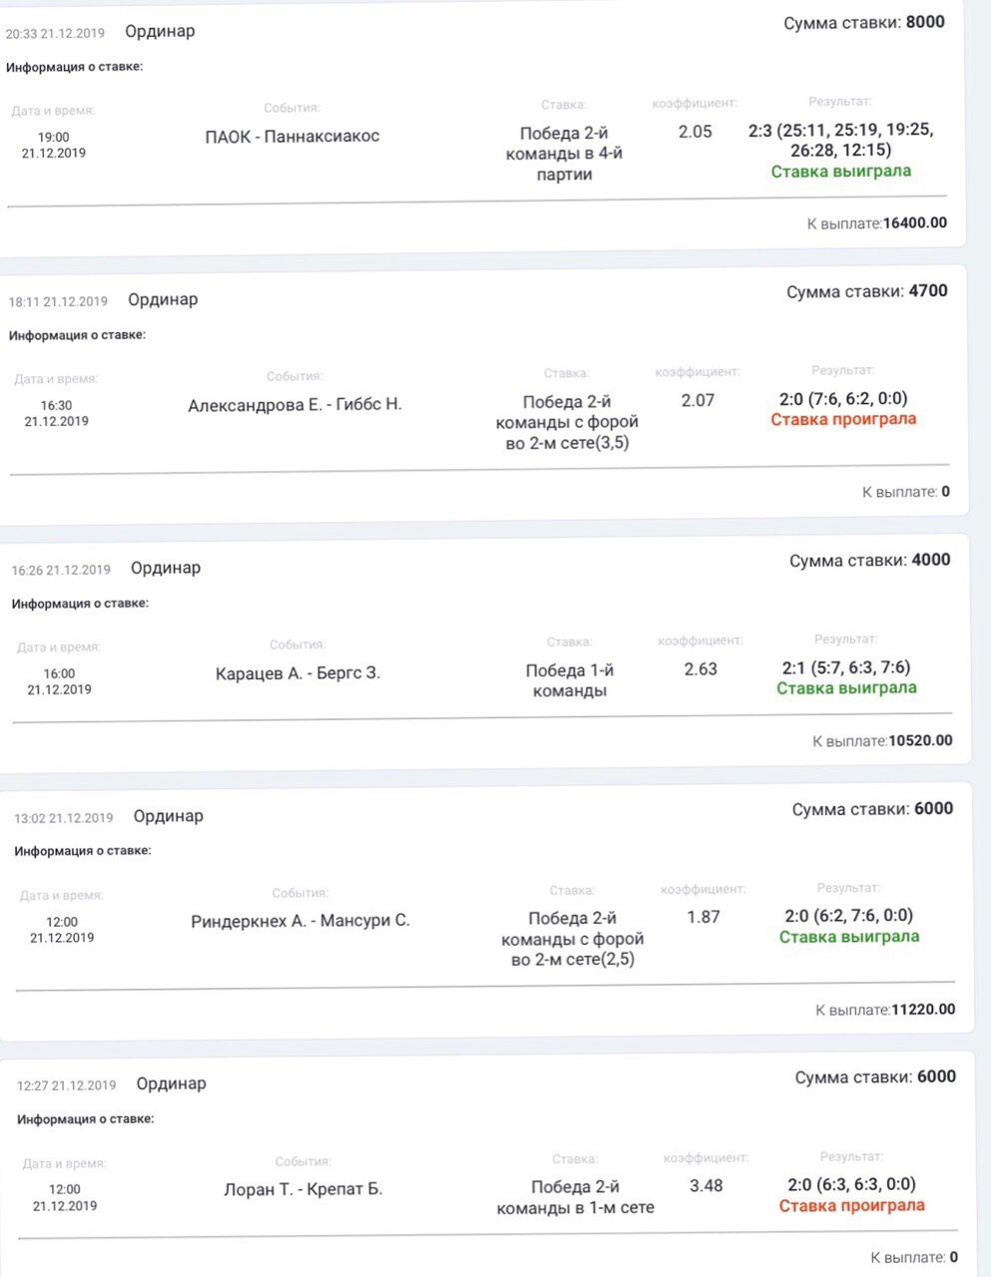Click the 10520.00 payout value
Screen dimensions: 991x1277
pos(920,741)
